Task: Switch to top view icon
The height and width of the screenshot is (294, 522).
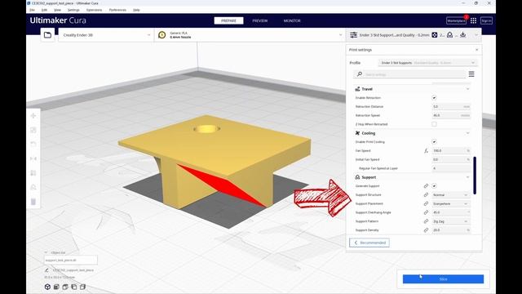Action: coord(65,287)
